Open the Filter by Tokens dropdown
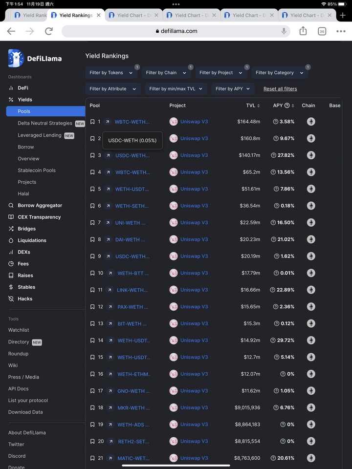 click(111, 73)
